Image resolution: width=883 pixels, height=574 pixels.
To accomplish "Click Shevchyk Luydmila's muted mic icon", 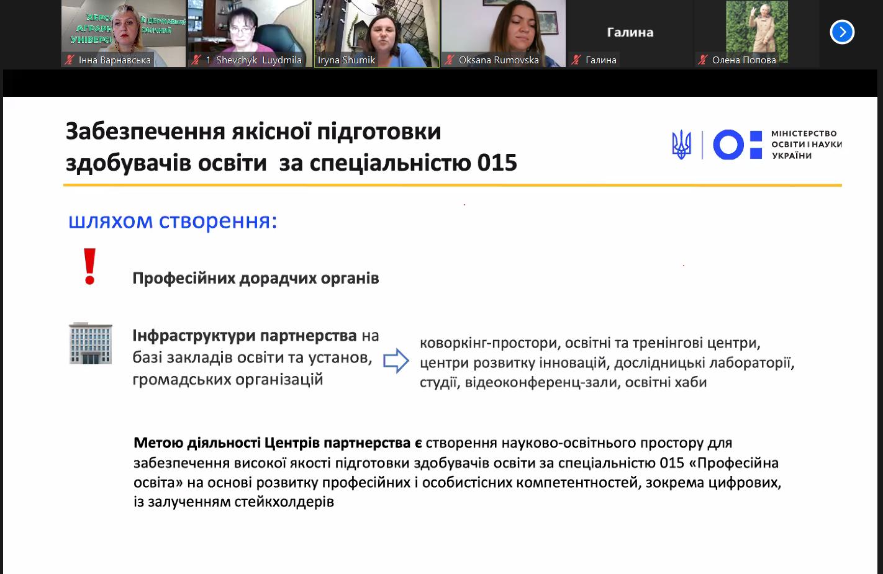I will (196, 60).
